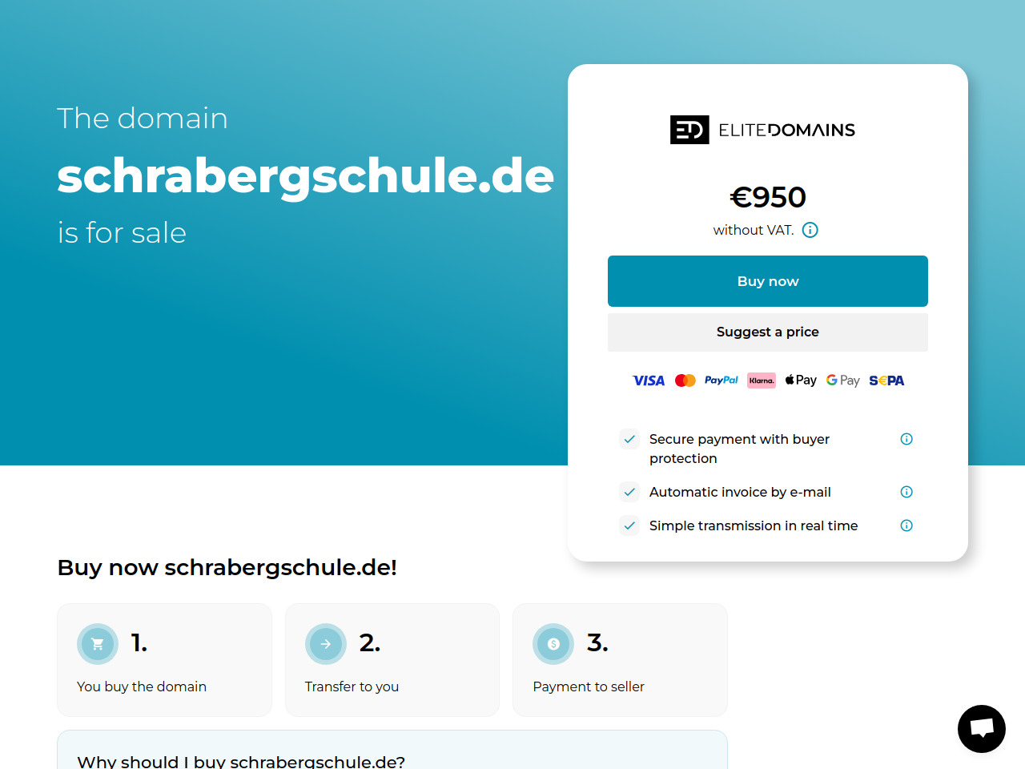Click the Payment to seller step card

click(620, 660)
